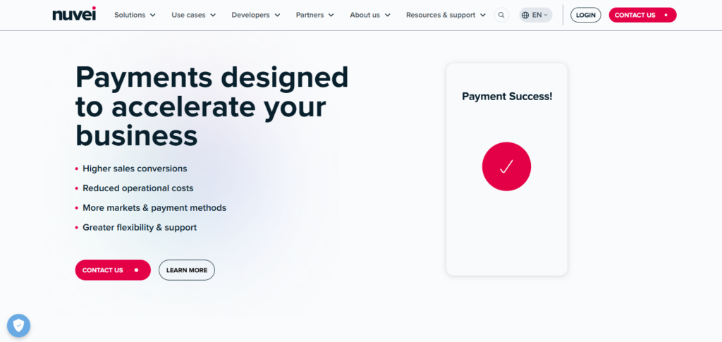Screen dimensions: 722x342
Task: Expand the Use cases dropdown
Action: 193,15
